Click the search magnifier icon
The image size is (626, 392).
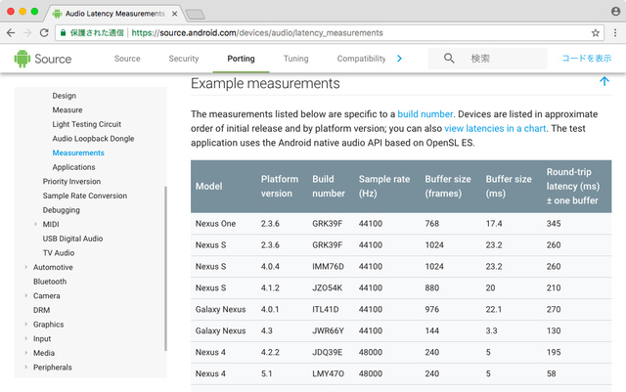coord(449,59)
